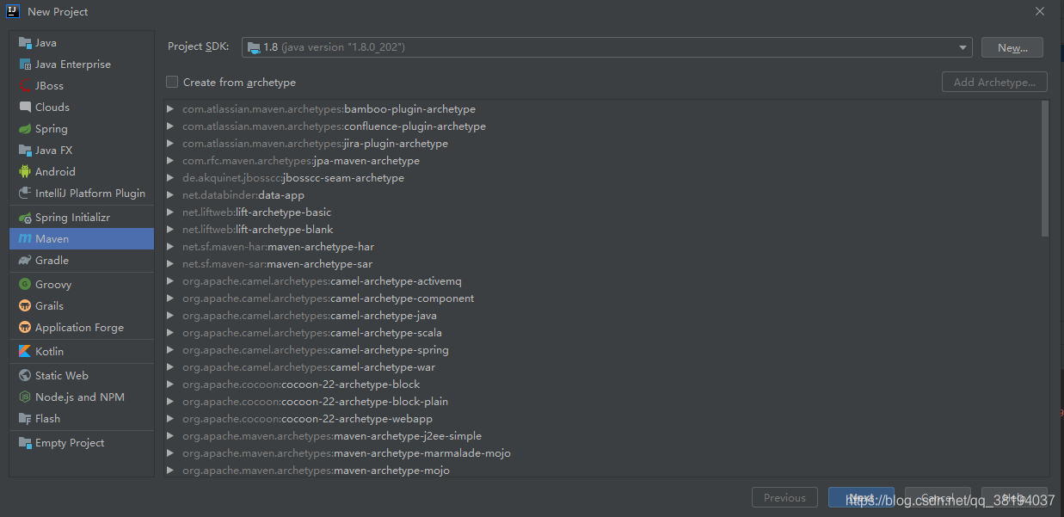Select the Java project type icon
1064x517 pixels.
[x=26, y=43]
